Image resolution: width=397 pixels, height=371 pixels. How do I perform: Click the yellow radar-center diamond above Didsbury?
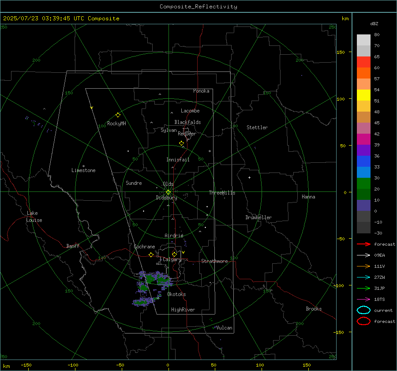coord(168,192)
